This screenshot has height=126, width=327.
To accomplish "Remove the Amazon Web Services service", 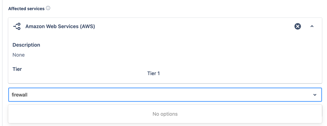I will (298, 26).
